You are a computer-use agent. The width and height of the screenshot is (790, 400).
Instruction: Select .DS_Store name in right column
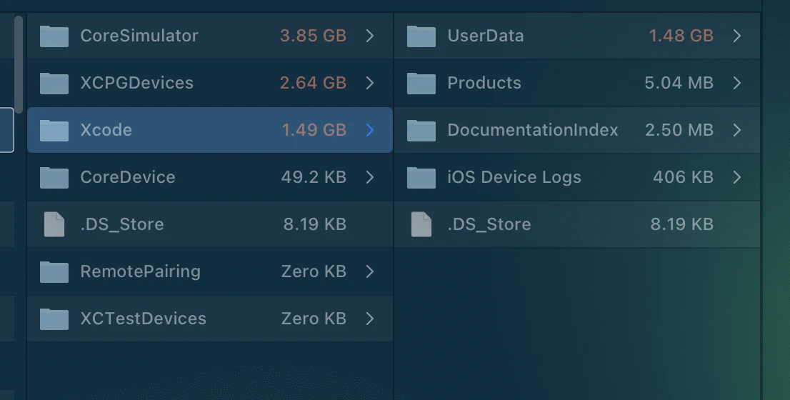tap(489, 224)
